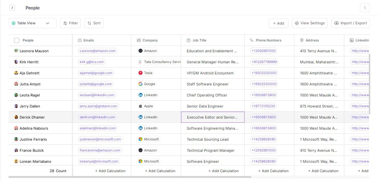
Task: Click the + Add button
Action: [x=278, y=23]
